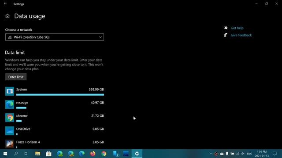
Task: Select the Forza Horizon 4 label
Action: click(28, 142)
